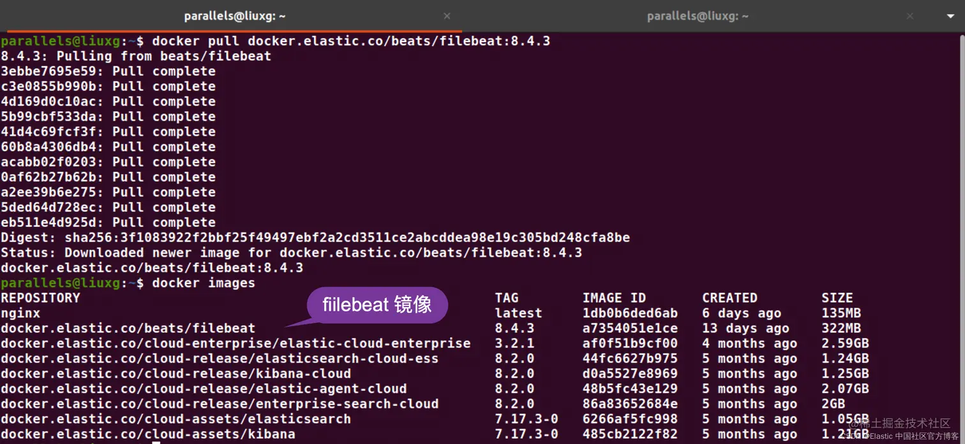Click layer 5b99cbf533da Pull complete line

click(108, 117)
